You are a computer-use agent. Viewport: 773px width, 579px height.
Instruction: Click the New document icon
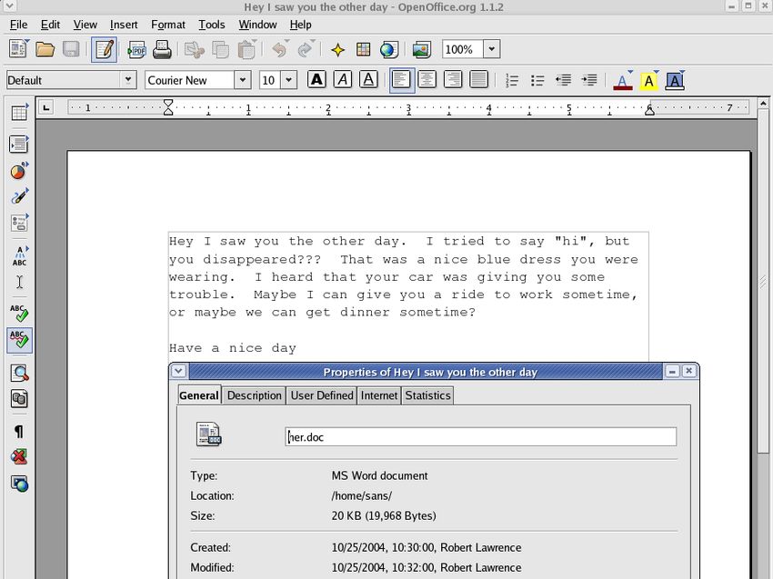point(19,49)
